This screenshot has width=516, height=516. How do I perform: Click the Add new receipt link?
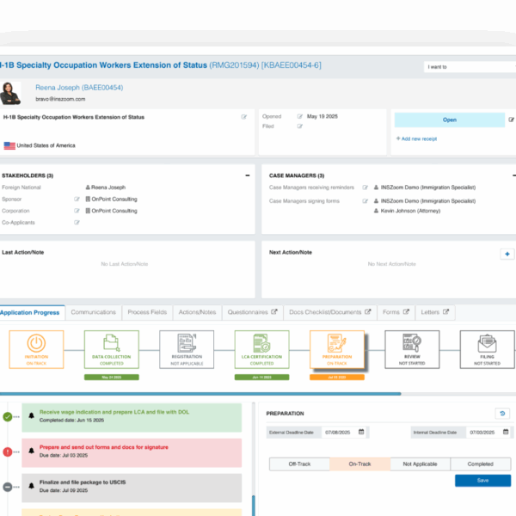tap(418, 138)
